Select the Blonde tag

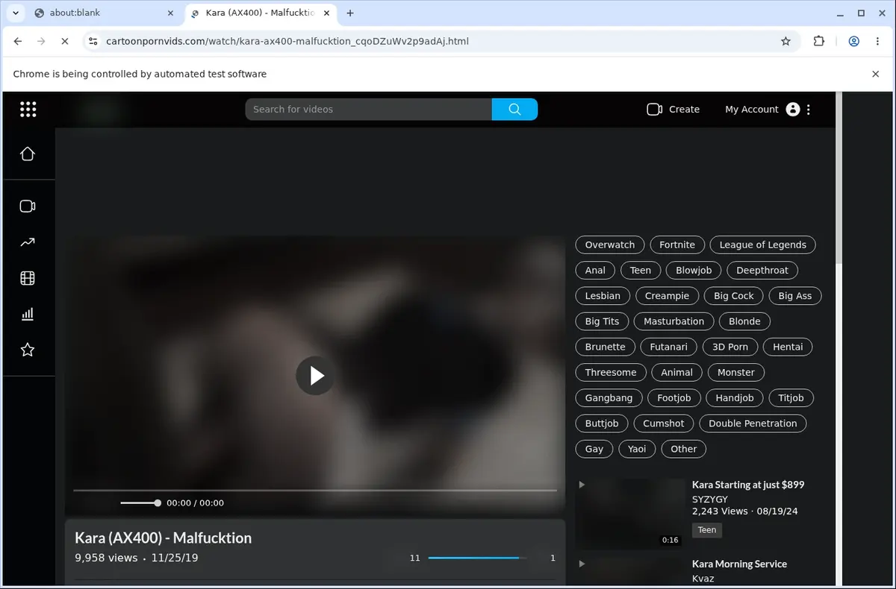pyautogui.click(x=744, y=321)
